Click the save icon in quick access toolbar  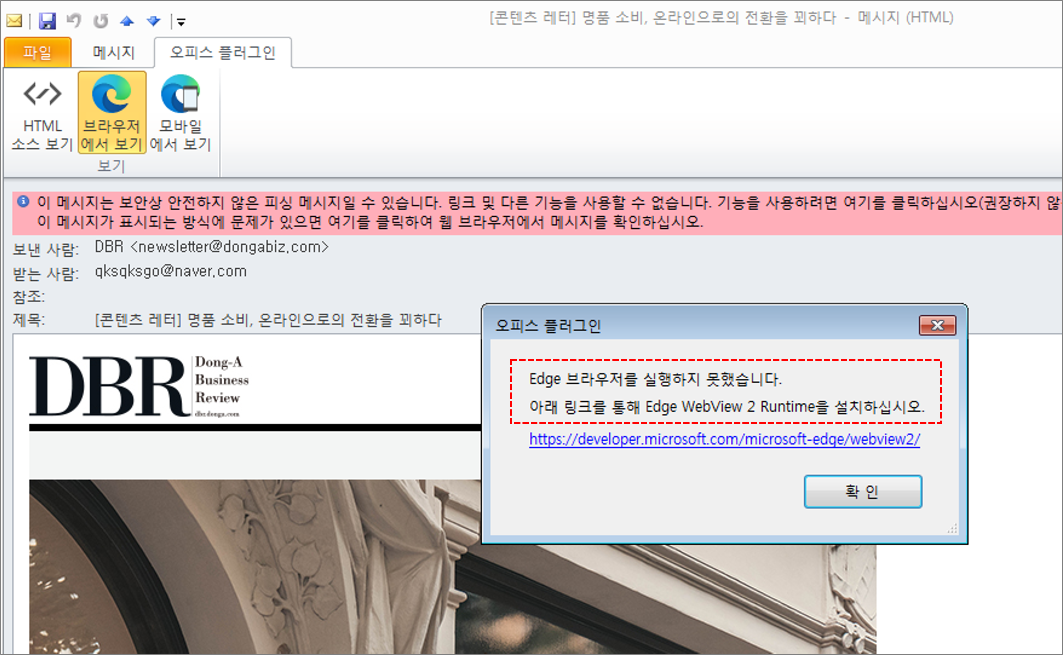click(x=47, y=20)
